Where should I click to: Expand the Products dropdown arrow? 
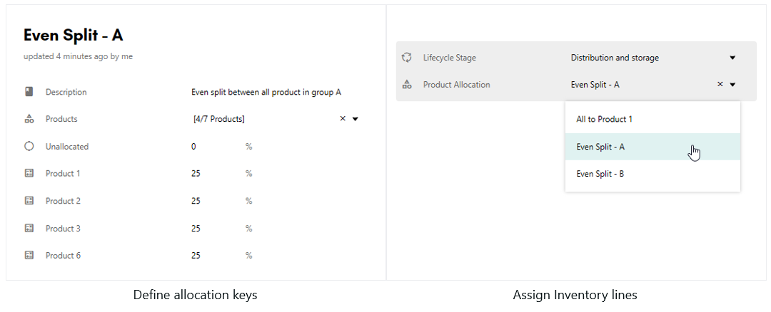coord(356,119)
